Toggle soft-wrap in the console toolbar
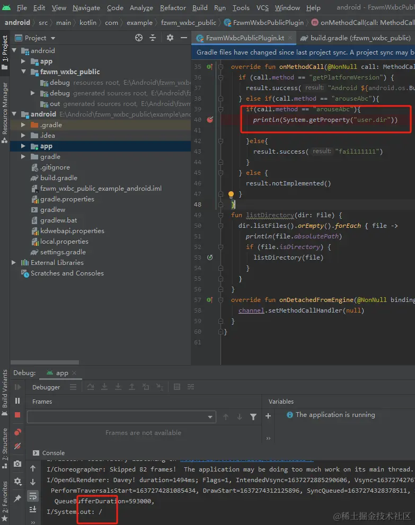 click(x=33, y=496)
